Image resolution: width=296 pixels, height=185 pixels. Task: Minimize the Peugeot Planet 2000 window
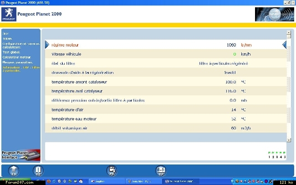285,2
